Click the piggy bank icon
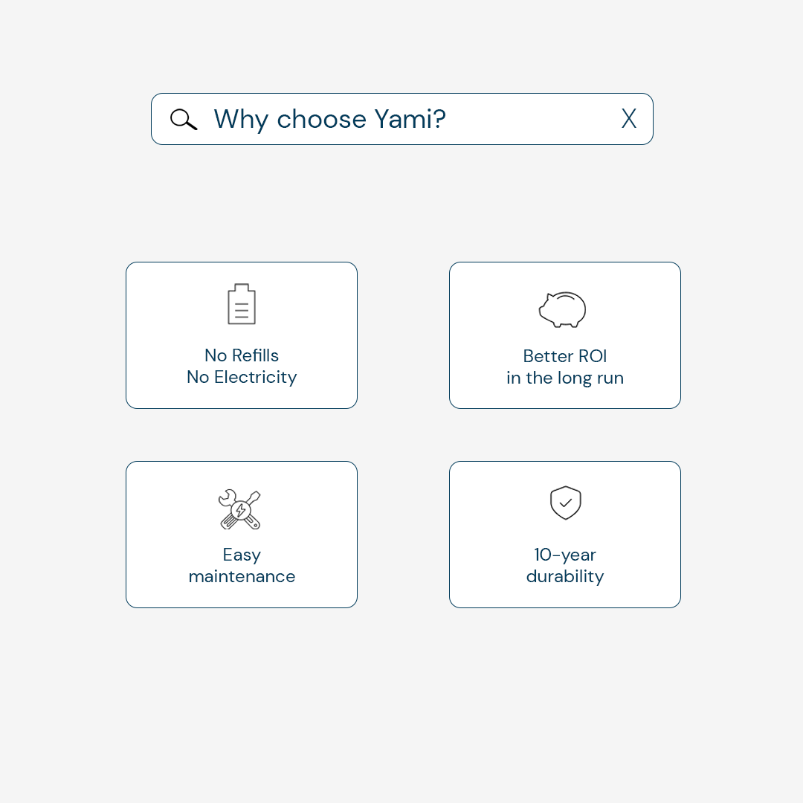This screenshot has width=803, height=803. click(563, 309)
